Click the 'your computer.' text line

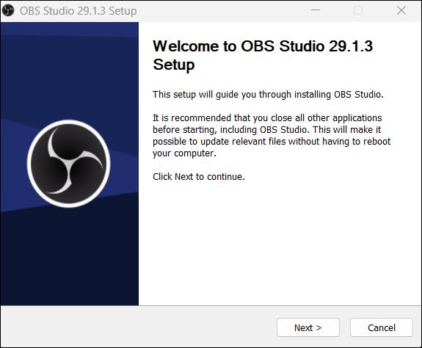[184, 153]
